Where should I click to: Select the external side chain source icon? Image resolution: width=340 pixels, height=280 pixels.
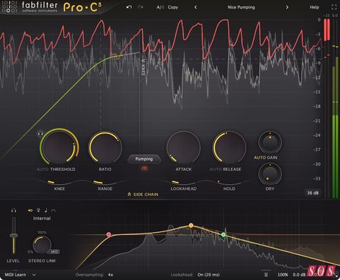tap(38, 211)
